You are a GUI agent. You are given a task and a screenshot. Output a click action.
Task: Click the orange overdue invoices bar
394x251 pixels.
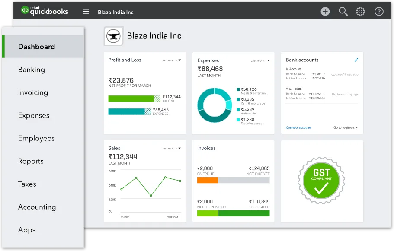207,181
